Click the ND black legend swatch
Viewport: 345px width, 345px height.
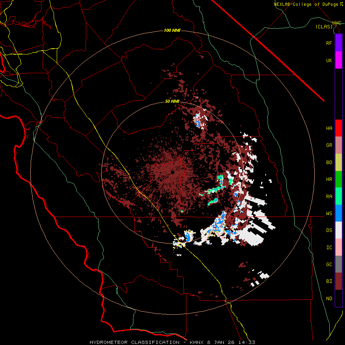(x=338, y=298)
